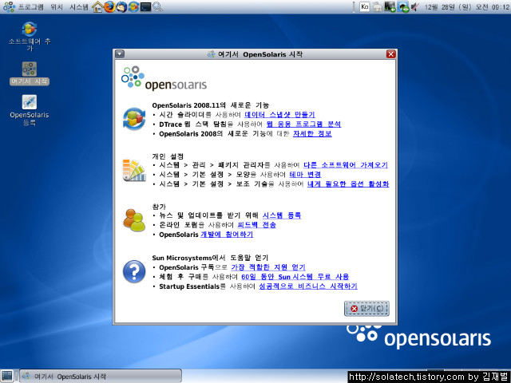This screenshot has width=511, height=383.
Task: Open the search magnifier in top panel
Action: coord(158,7)
